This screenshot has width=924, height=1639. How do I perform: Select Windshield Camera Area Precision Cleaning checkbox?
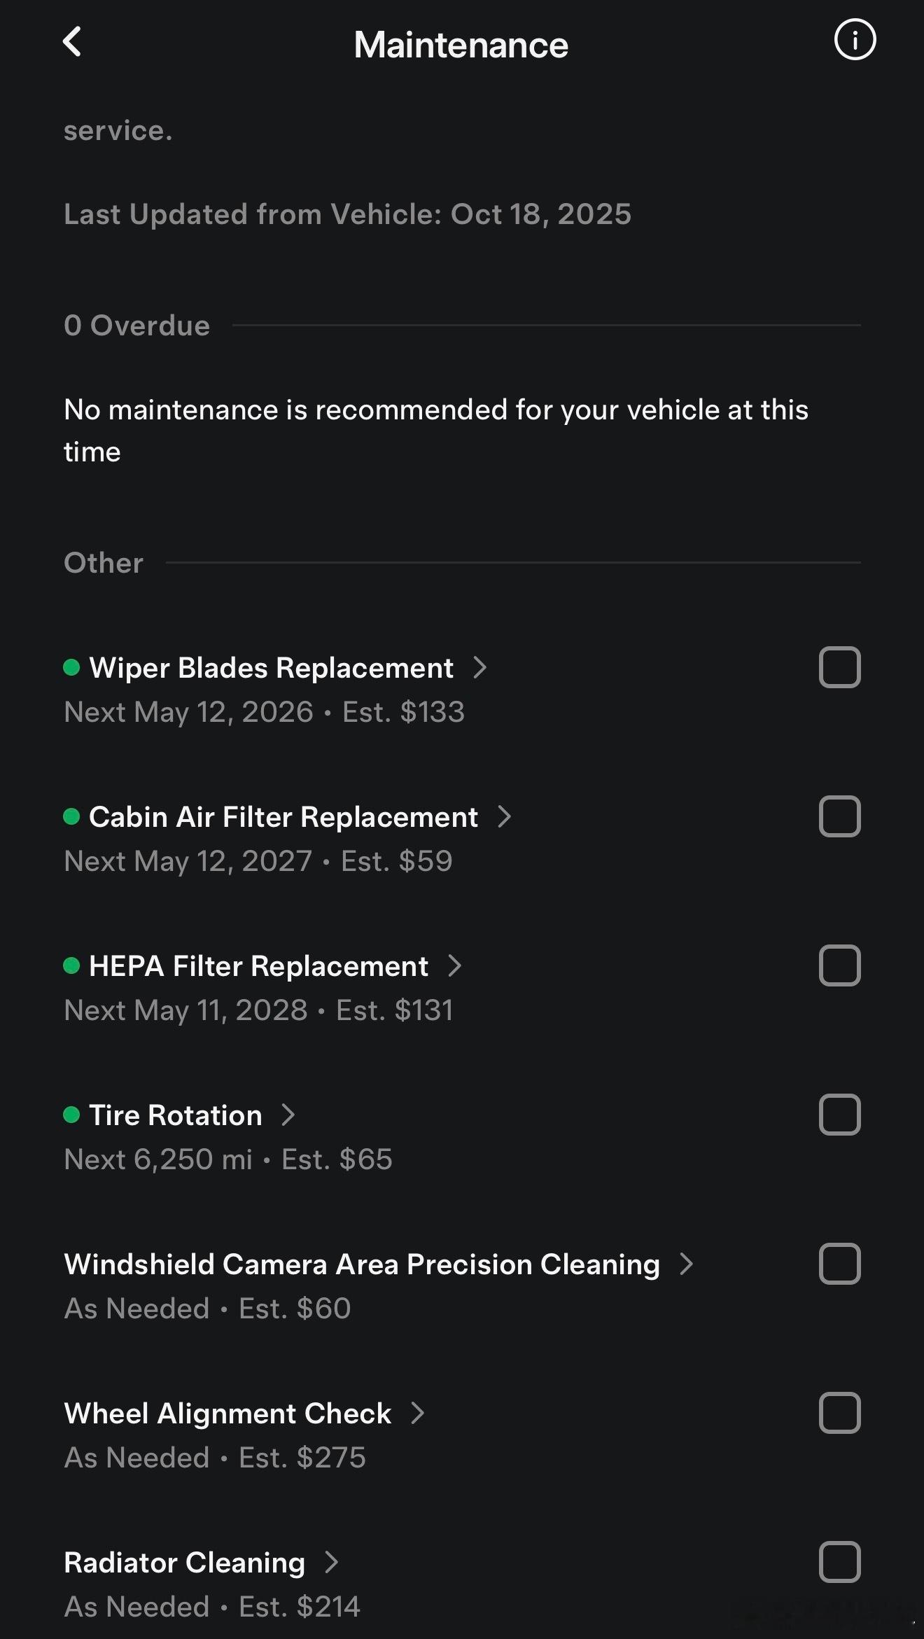[x=839, y=1264]
